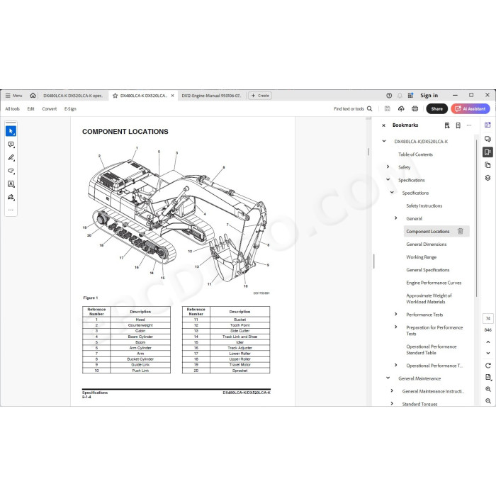
Task: Collapse the General Maintenance bookmark
Action: pos(388,378)
